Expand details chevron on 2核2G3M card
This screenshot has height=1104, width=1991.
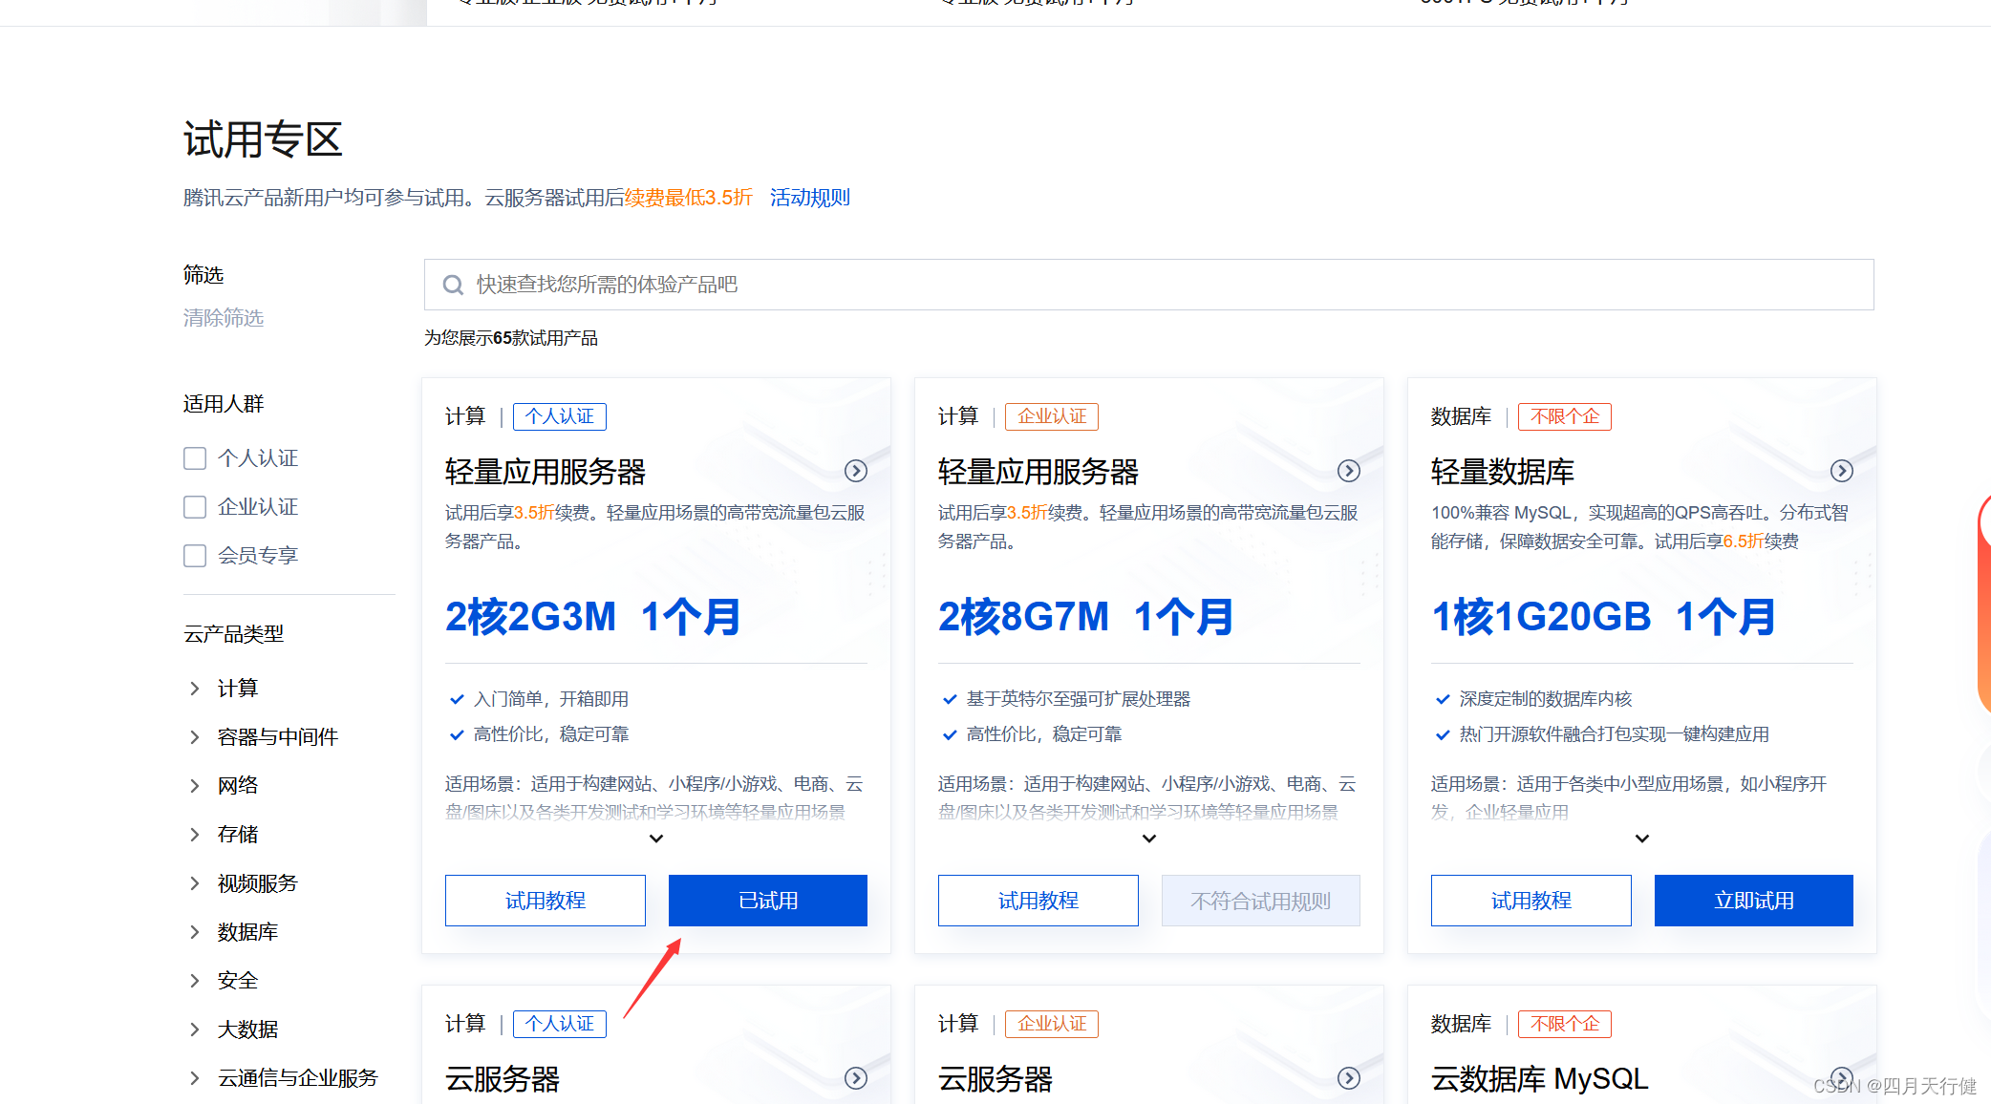pyautogui.click(x=656, y=839)
